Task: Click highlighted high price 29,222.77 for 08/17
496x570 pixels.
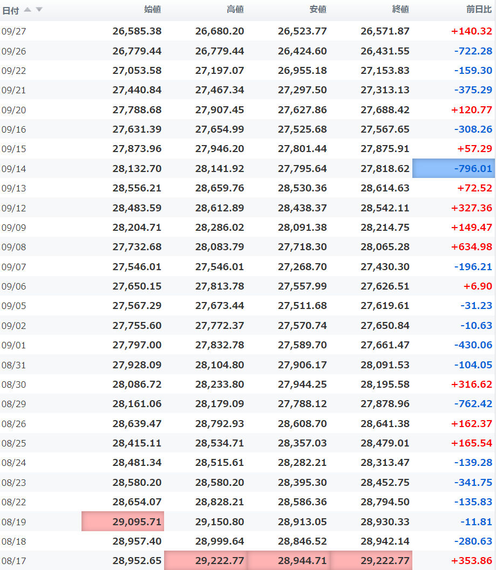Action: 206,560
